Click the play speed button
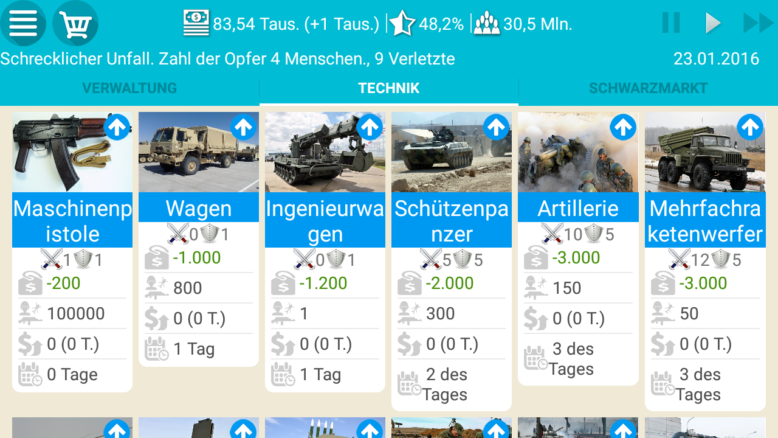Viewport: 778px width, 438px height. [x=713, y=23]
